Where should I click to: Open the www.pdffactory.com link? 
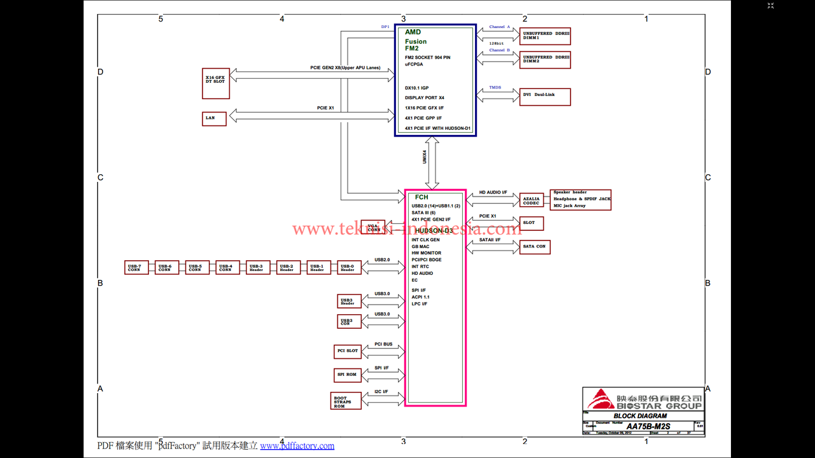(297, 446)
